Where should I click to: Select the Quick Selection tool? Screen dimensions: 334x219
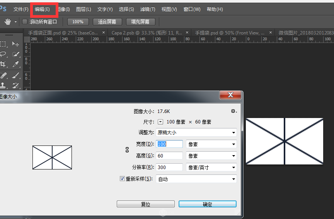(15, 54)
